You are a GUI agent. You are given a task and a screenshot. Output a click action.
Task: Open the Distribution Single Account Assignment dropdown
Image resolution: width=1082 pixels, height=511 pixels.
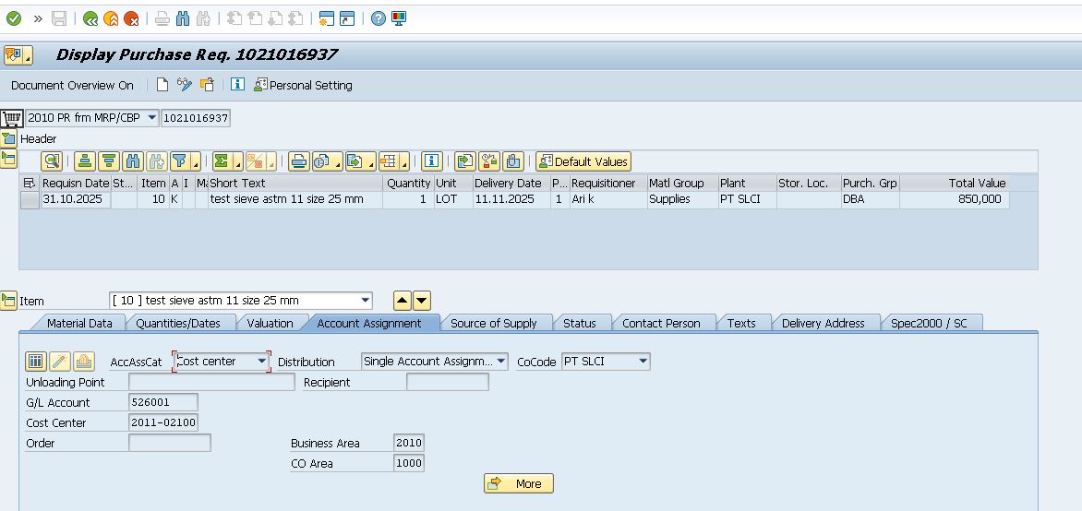tap(500, 362)
